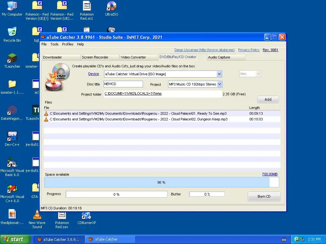This screenshot has width=326, height=244.
Task: Open the File menu
Action: tap(44, 44)
